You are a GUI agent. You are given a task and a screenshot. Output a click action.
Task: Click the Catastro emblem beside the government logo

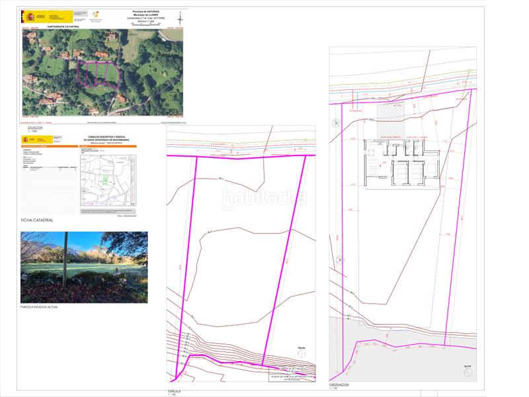(95, 14)
